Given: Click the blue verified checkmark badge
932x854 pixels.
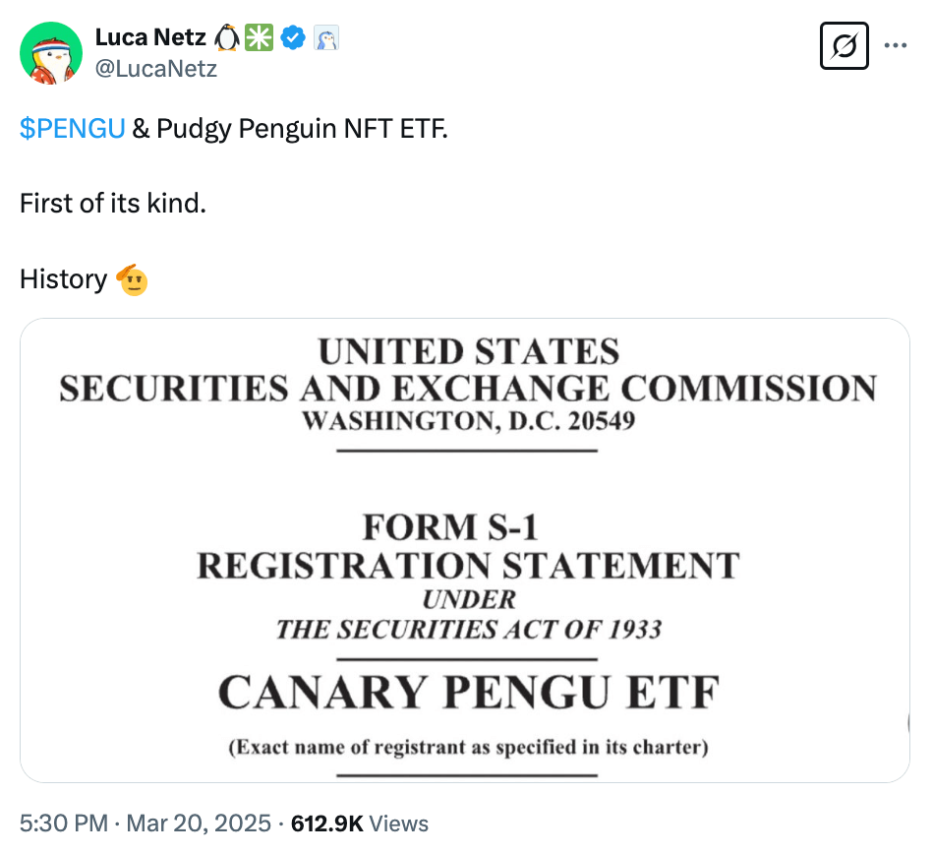Looking at the screenshot, I should (x=293, y=38).
